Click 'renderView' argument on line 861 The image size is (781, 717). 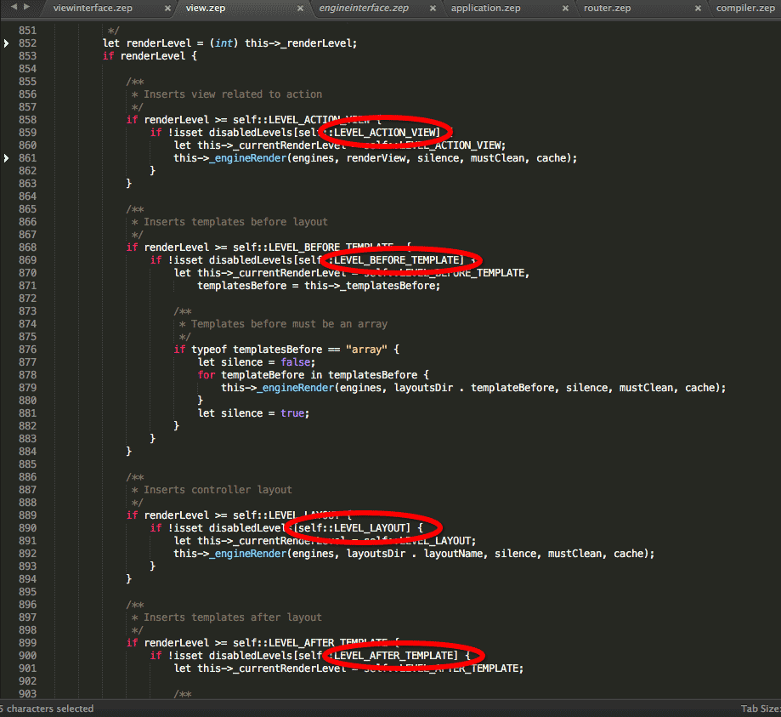376,158
